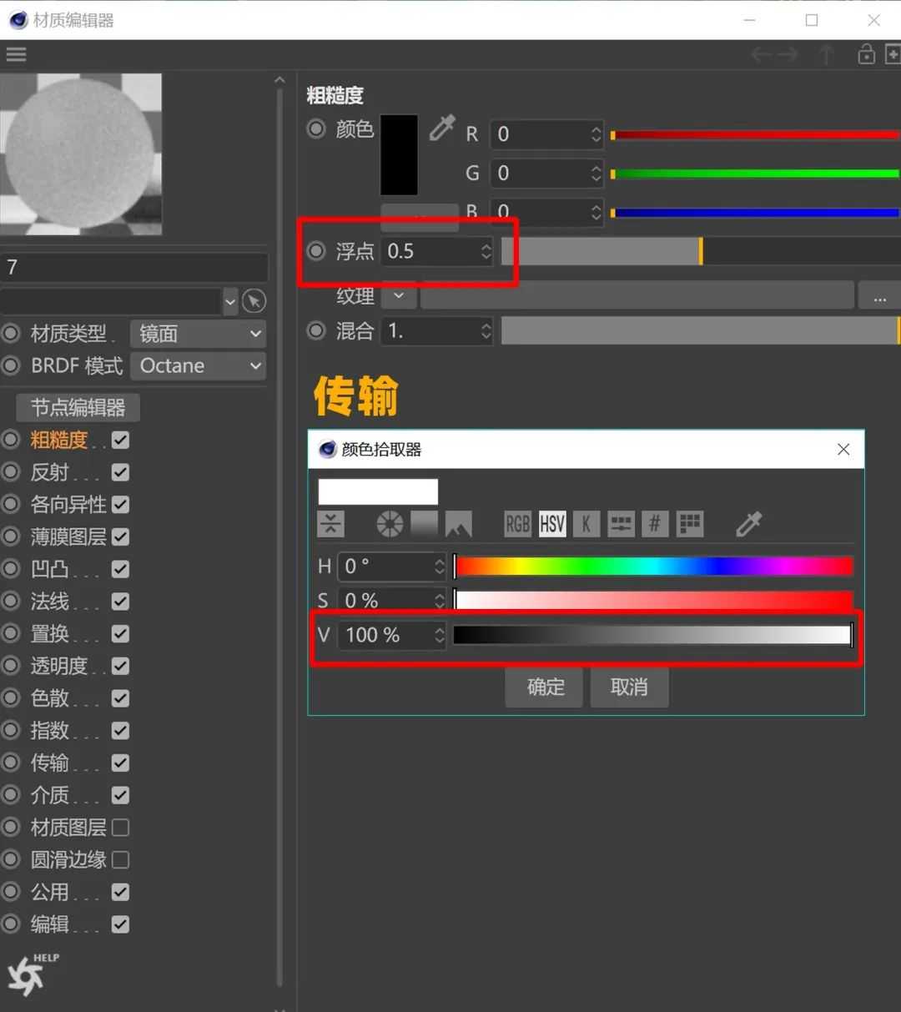Select the 反射 channel in the list
The height and width of the screenshot is (1012, 901).
click(50, 472)
